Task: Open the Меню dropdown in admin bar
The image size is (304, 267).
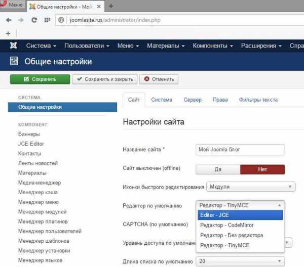Action: [x=128, y=46]
